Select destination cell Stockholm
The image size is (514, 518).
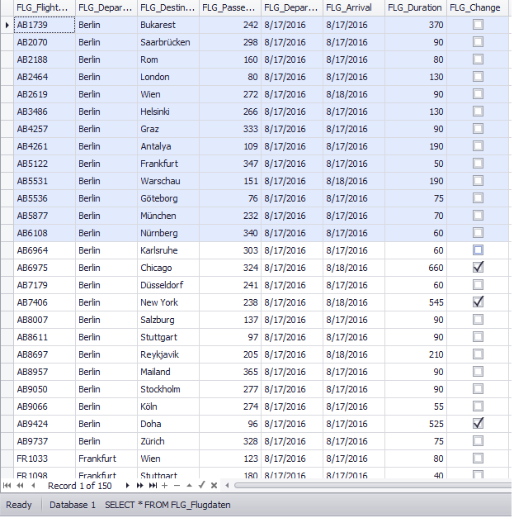(168, 389)
